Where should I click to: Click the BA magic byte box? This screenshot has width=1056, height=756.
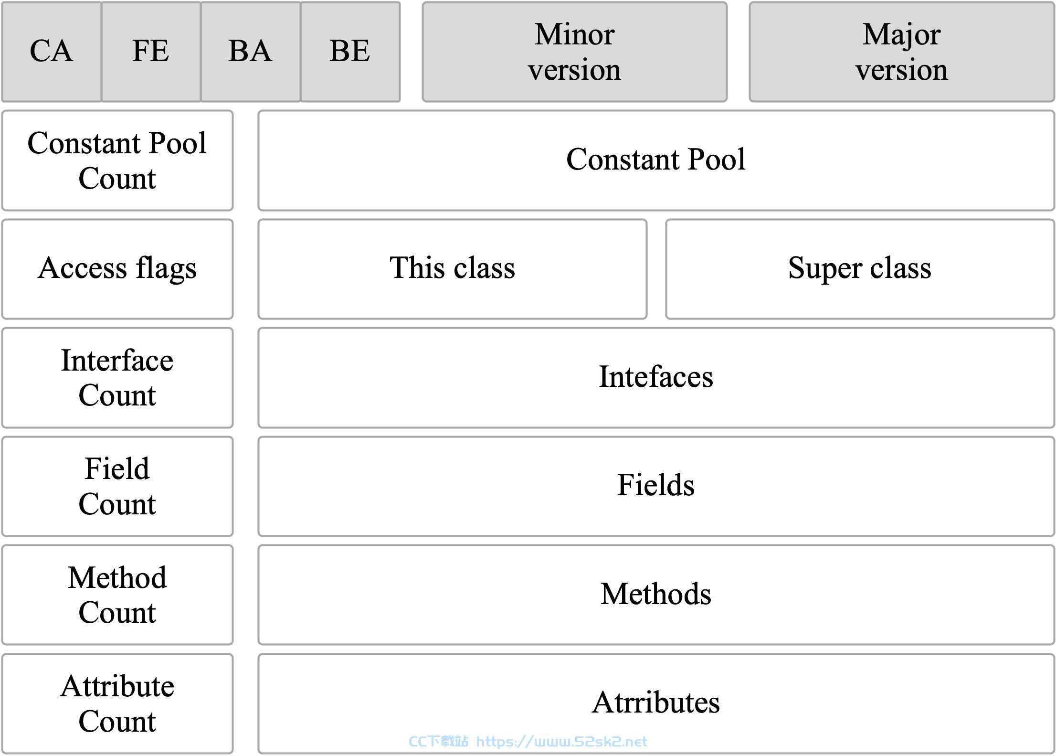coord(251,52)
